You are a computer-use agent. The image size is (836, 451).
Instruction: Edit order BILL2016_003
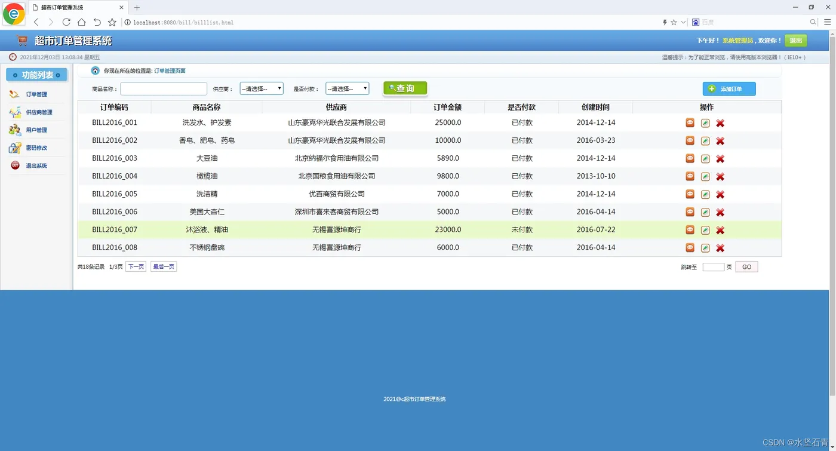pos(705,159)
